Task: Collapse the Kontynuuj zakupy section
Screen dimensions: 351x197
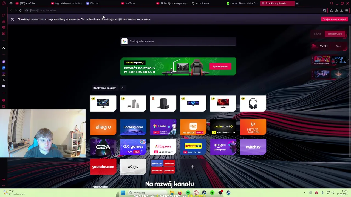Action: pos(123,88)
